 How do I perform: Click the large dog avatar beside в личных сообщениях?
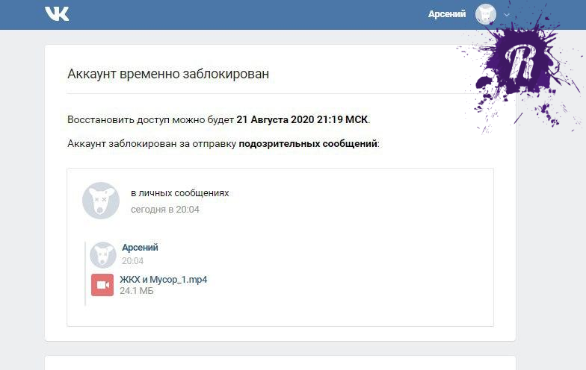point(101,201)
